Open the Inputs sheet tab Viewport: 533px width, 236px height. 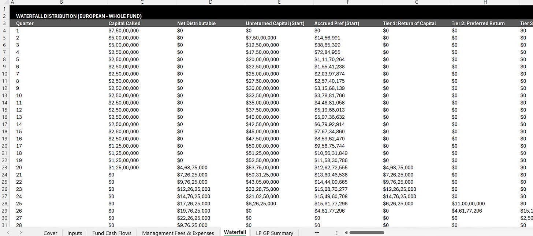tap(75, 233)
